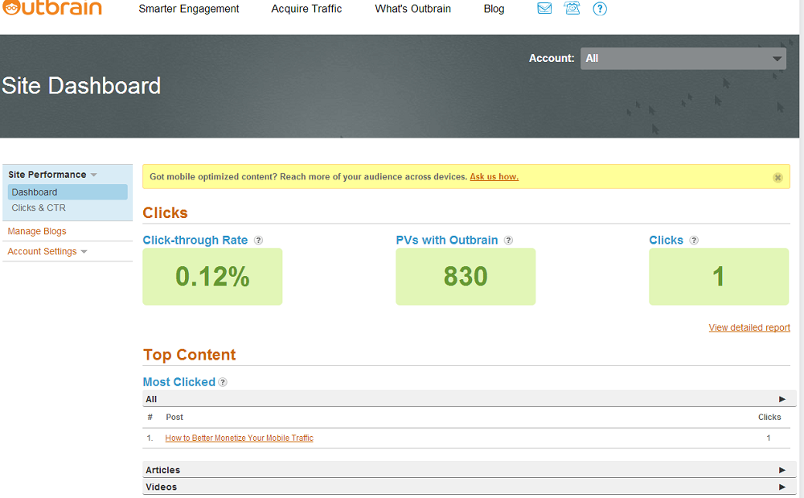Dismiss the yellow mobile content notification
804x498 pixels.
click(x=777, y=177)
